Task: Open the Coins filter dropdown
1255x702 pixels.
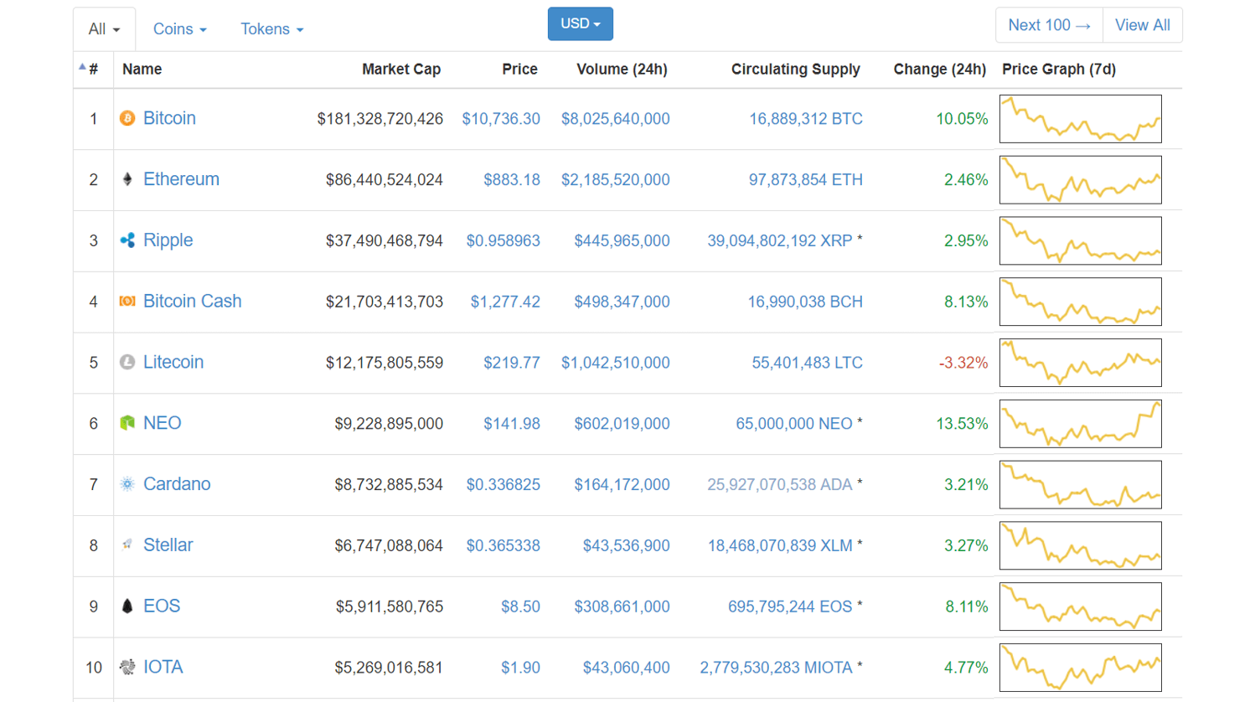Action: coord(179,29)
